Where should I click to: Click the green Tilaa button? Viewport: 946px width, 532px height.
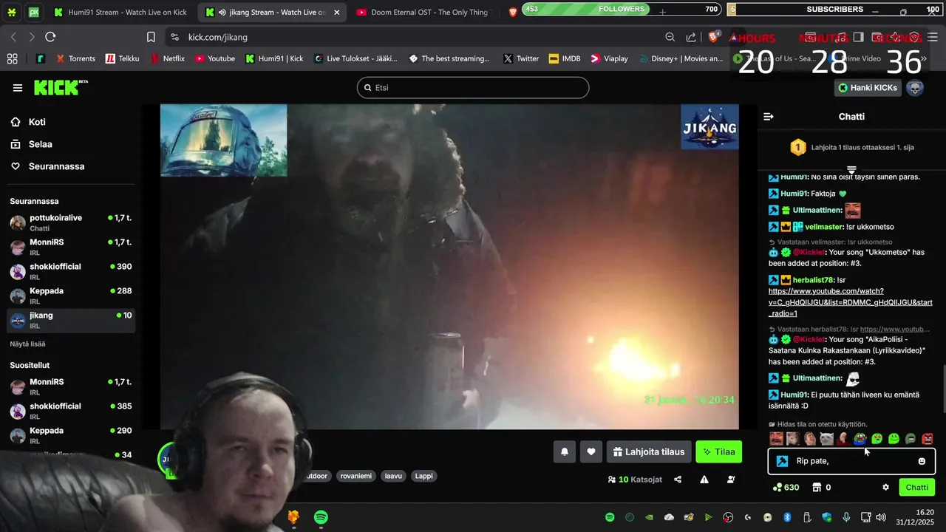[x=718, y=451]
